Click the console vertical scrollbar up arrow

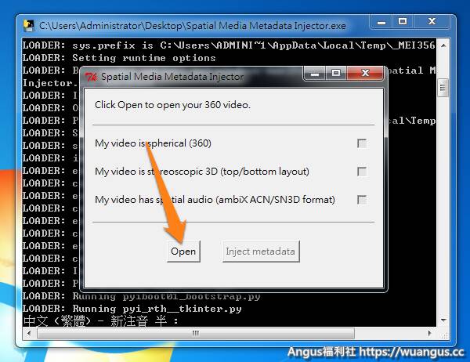(443, 45)
